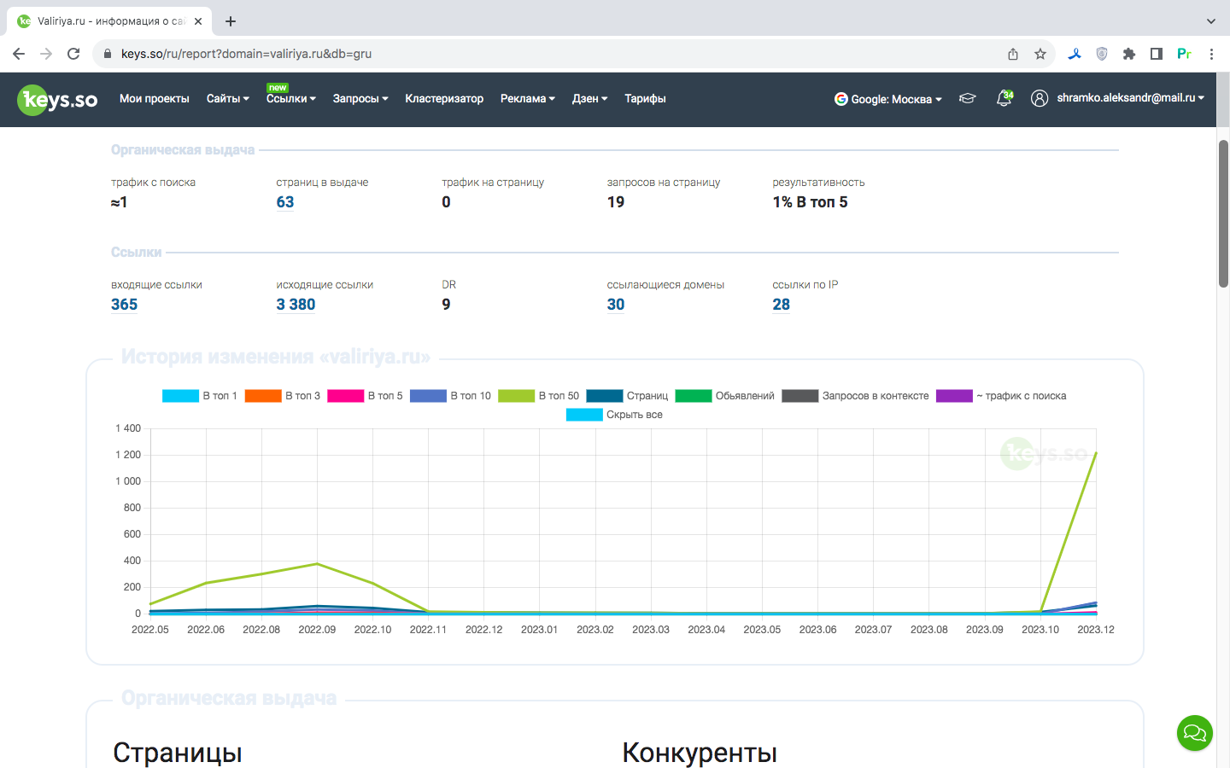Viewport: 1230px width, 768px height.
Task: Toggle the "В топ 50" chart series
Action: (539, 396)
